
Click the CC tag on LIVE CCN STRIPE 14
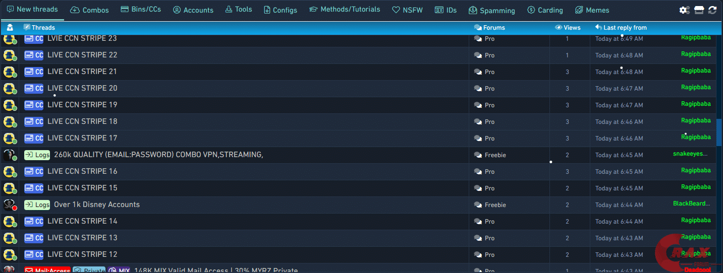pyautogui.click(x=34, y=221)
